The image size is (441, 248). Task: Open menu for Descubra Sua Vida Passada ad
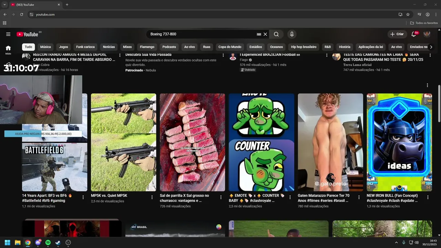pos(223,55)
